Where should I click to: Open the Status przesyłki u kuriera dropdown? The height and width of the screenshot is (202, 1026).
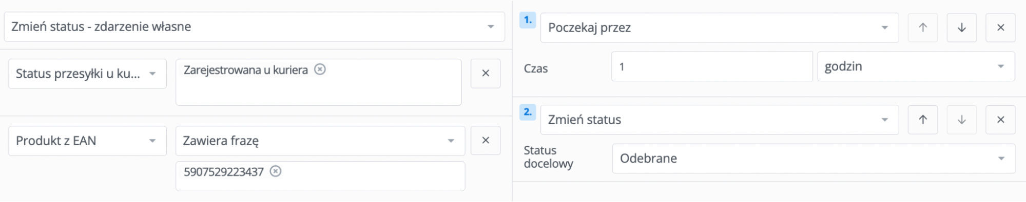(x=87, y=74)
